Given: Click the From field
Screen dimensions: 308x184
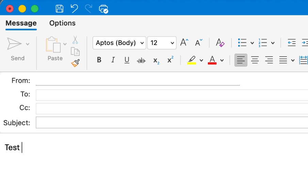Looking at the screenshot, I should [137, 81].
